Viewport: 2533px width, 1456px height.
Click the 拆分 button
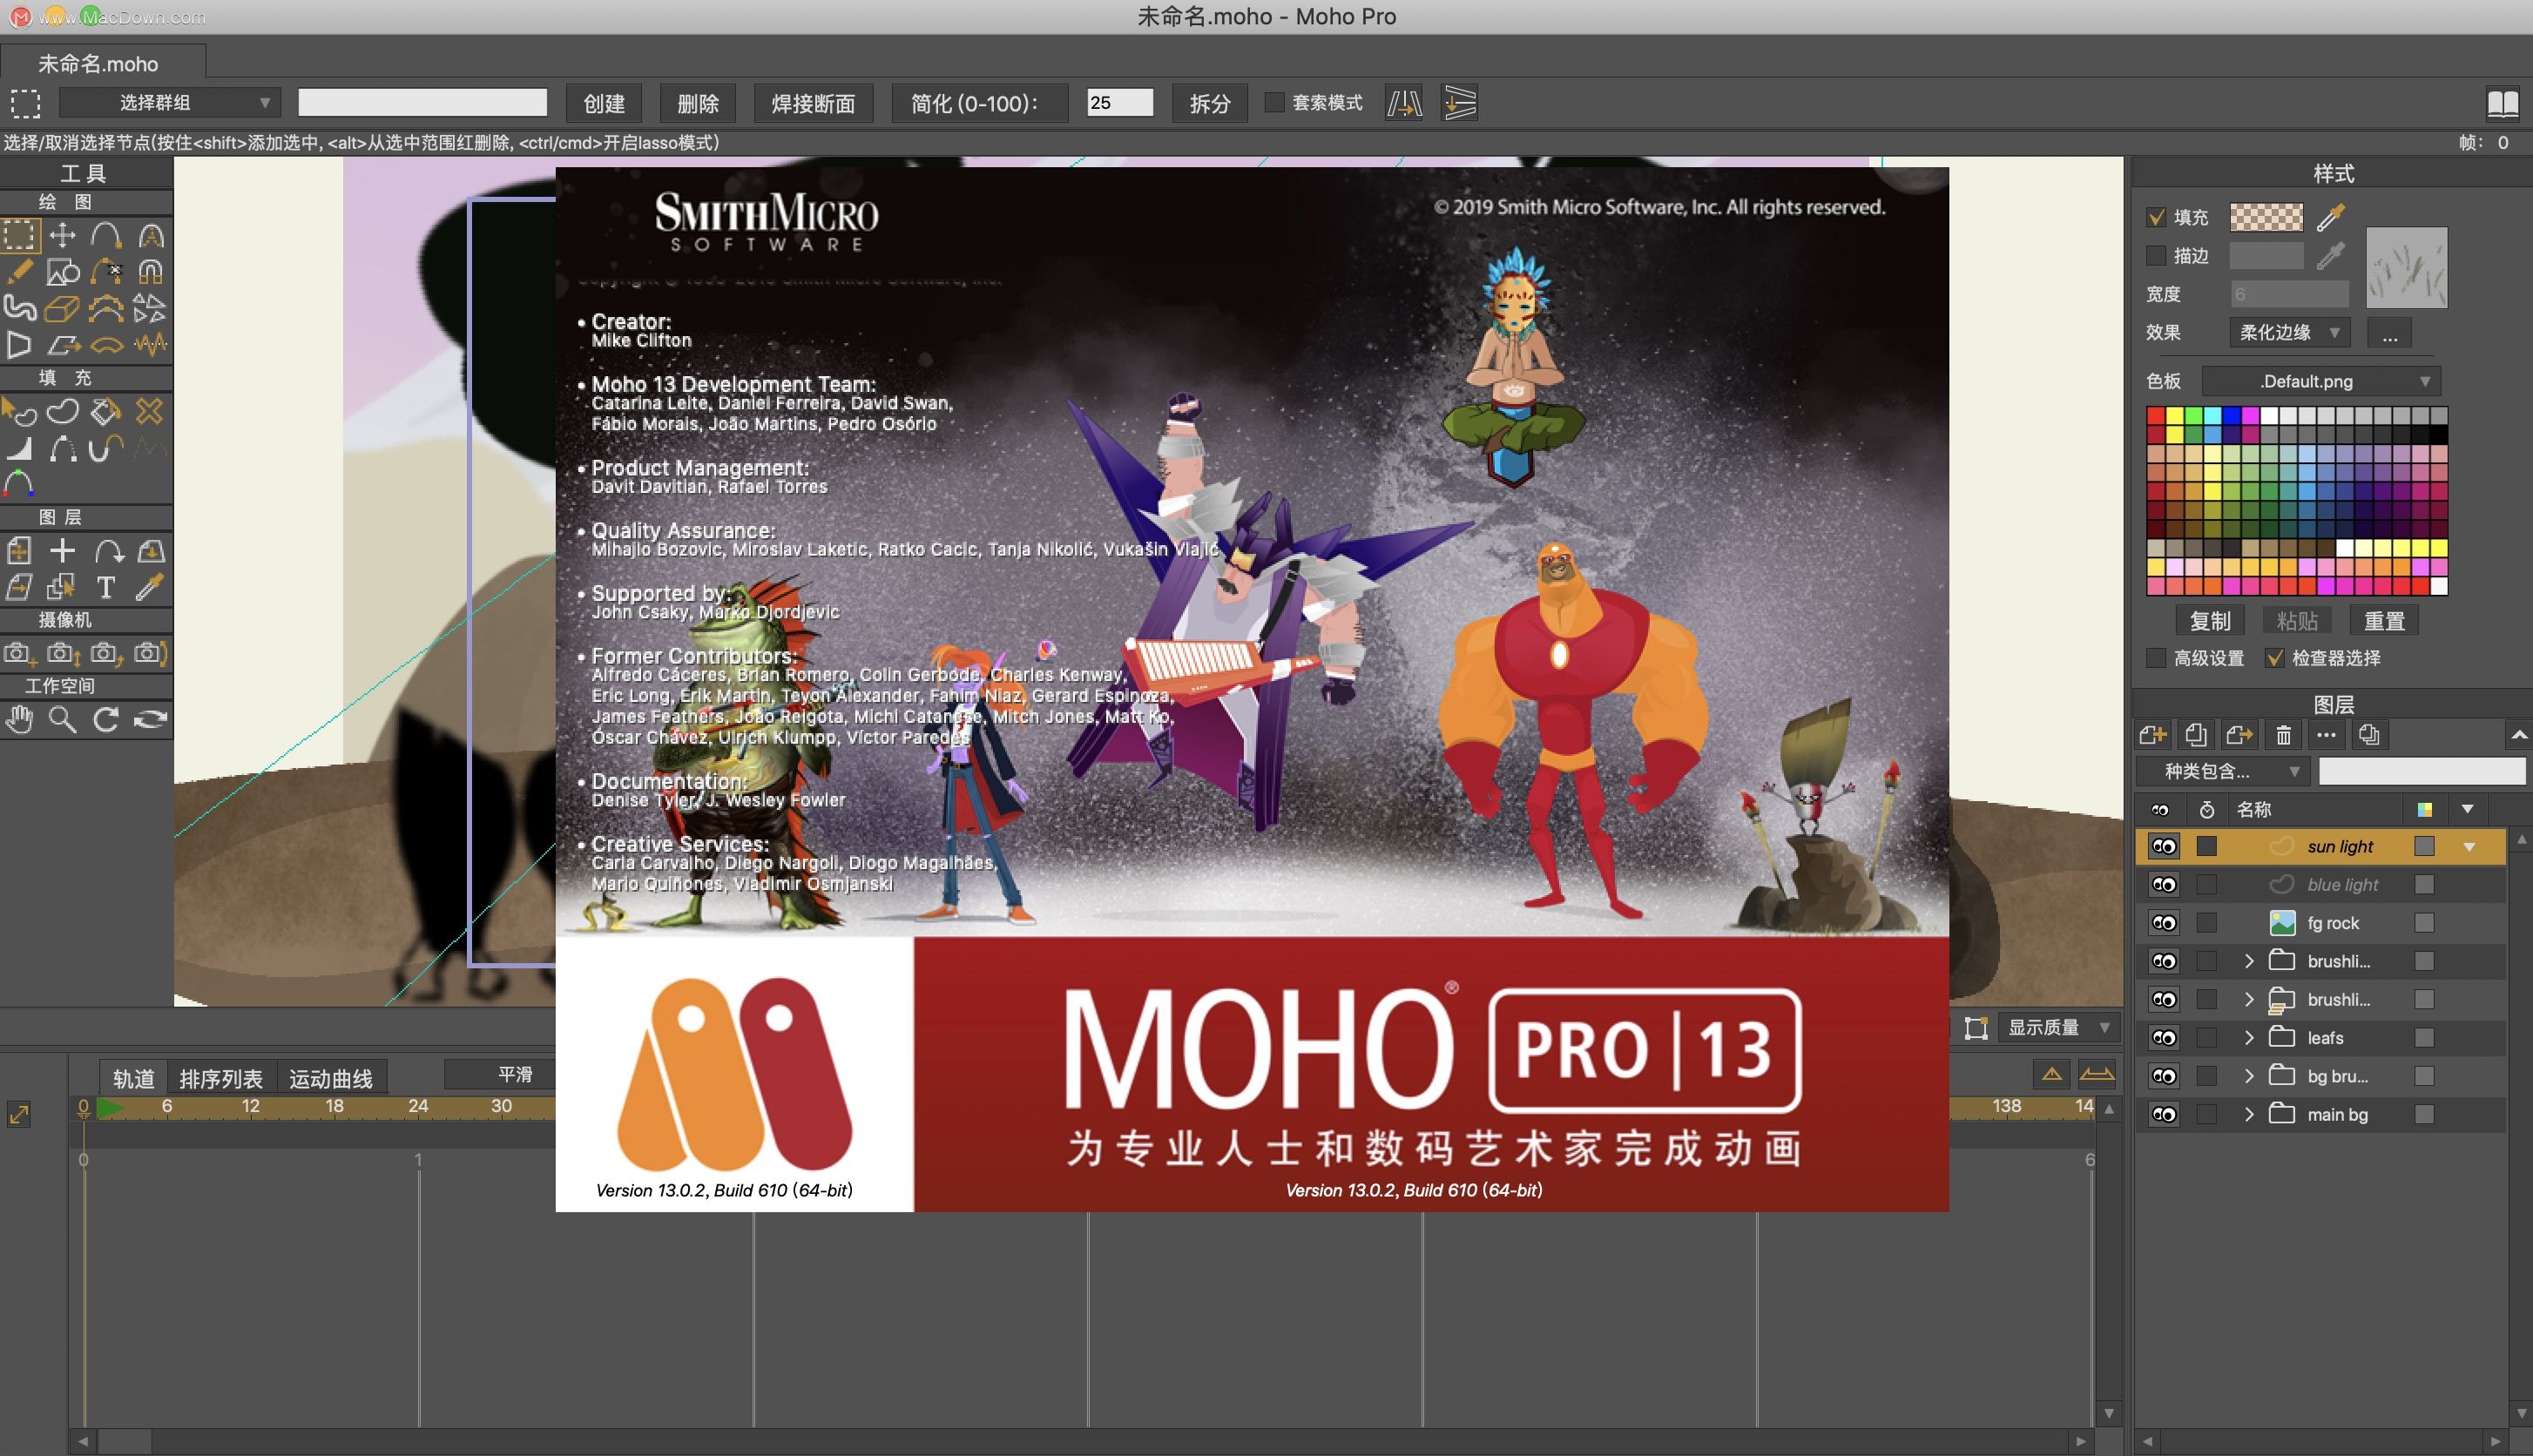point(1209,103)
